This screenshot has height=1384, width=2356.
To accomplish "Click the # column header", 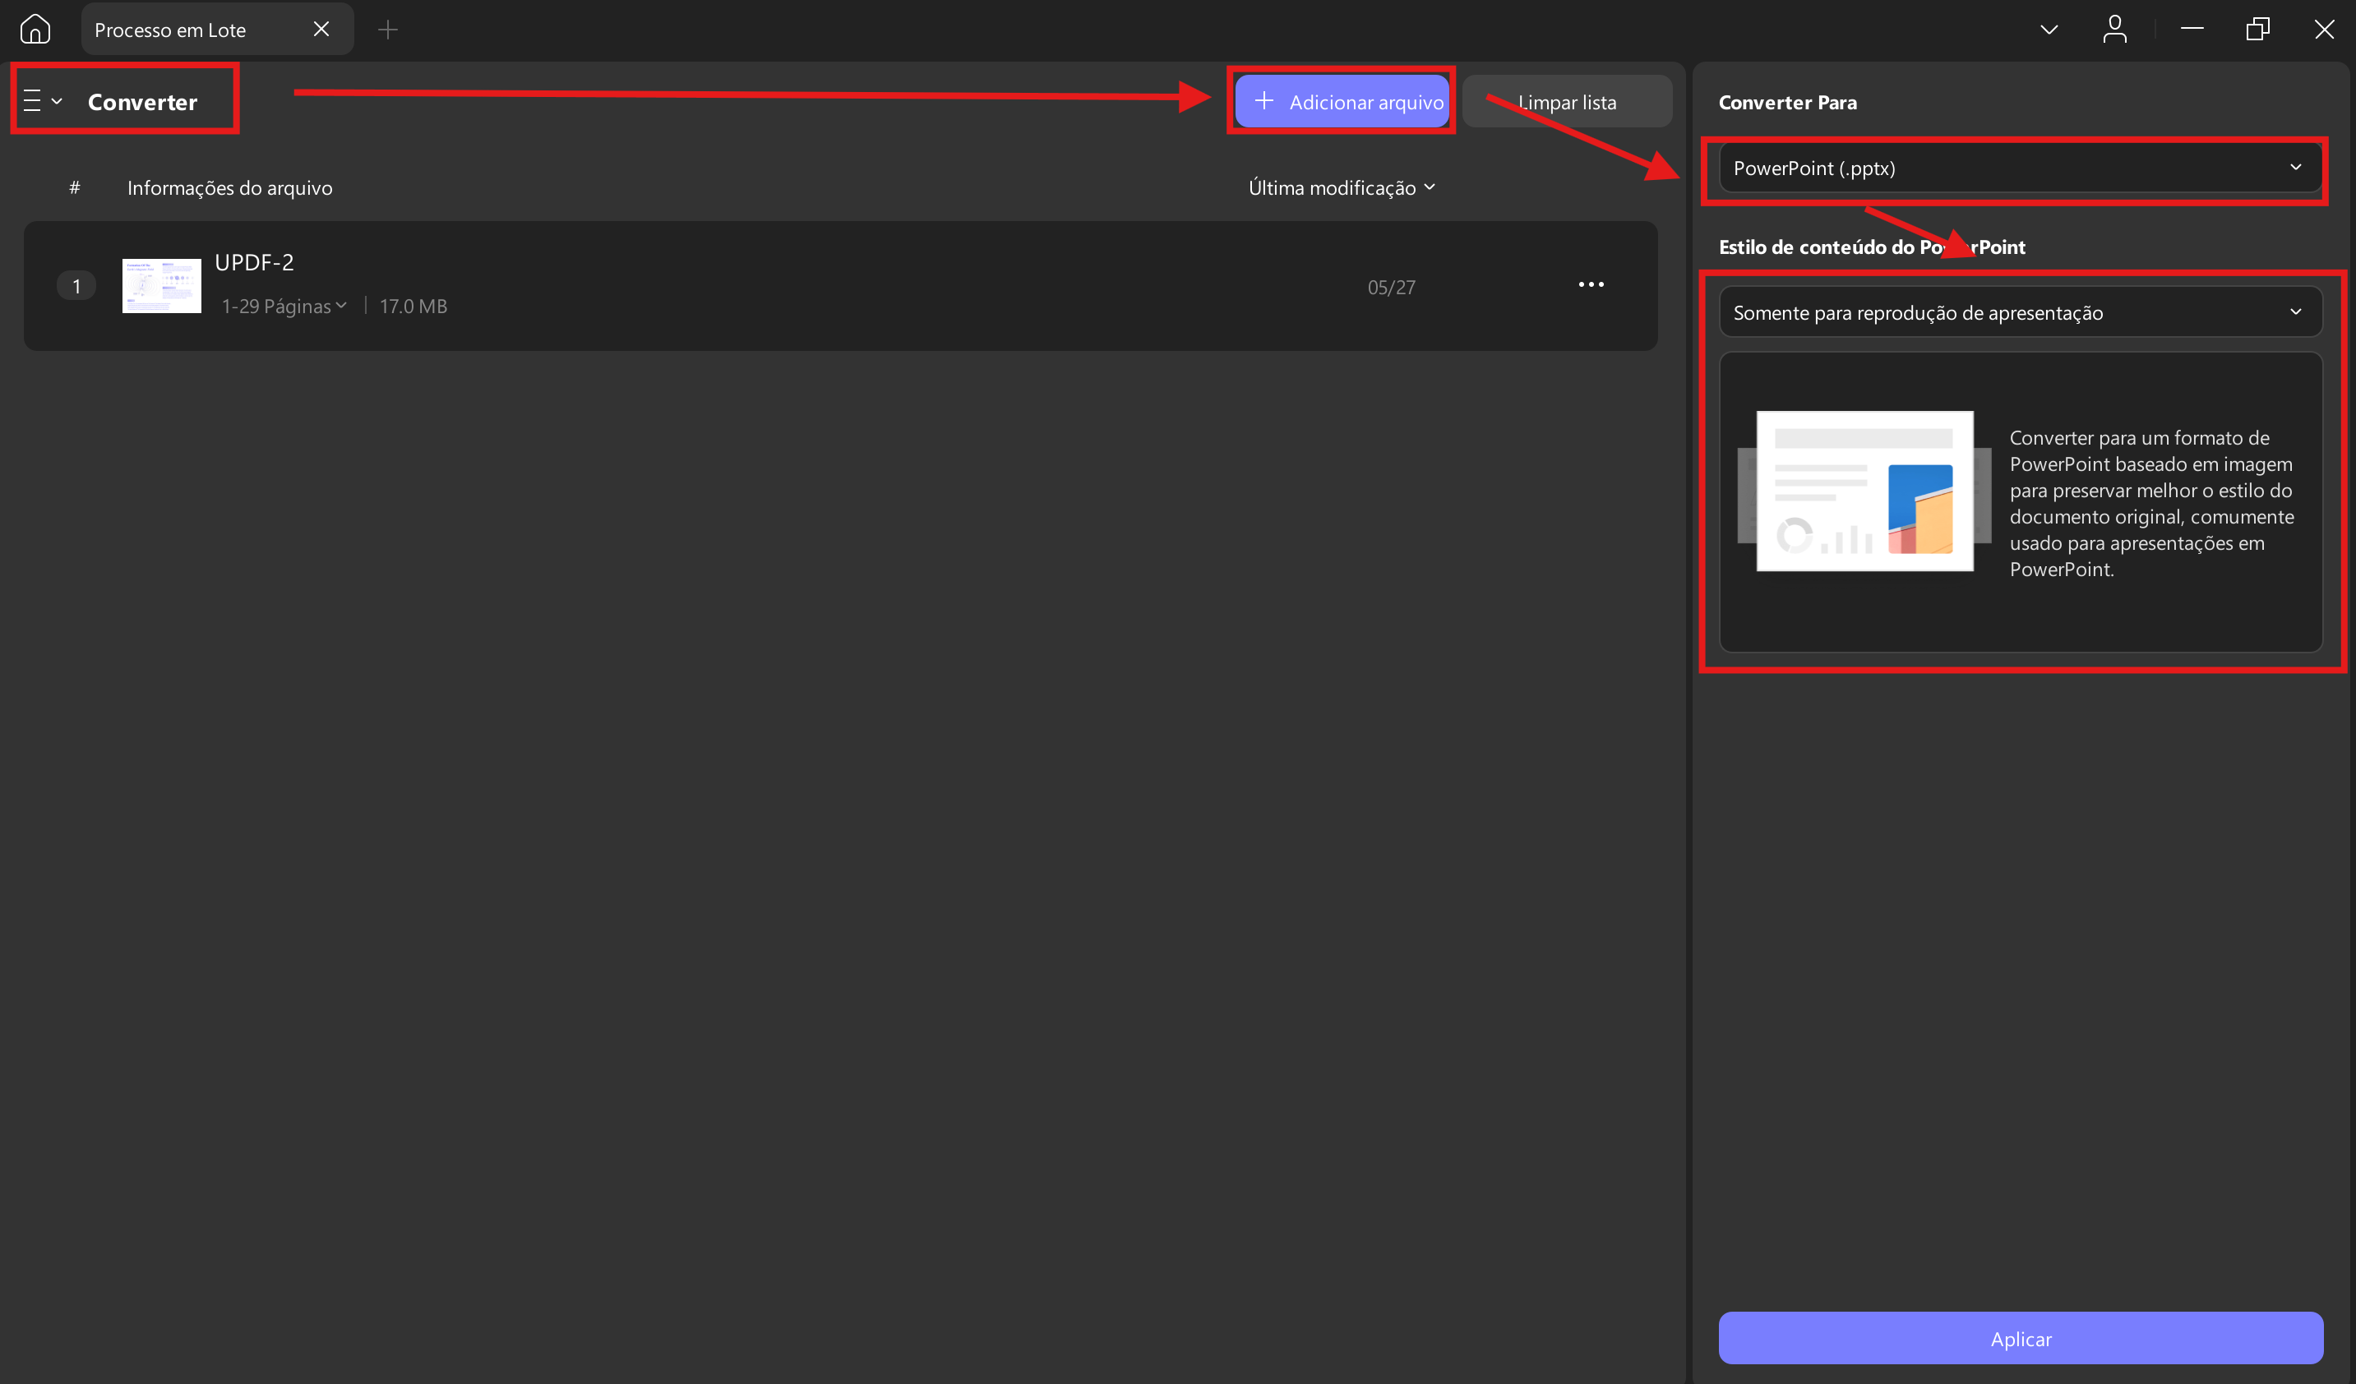I will (x=75, y=188).
